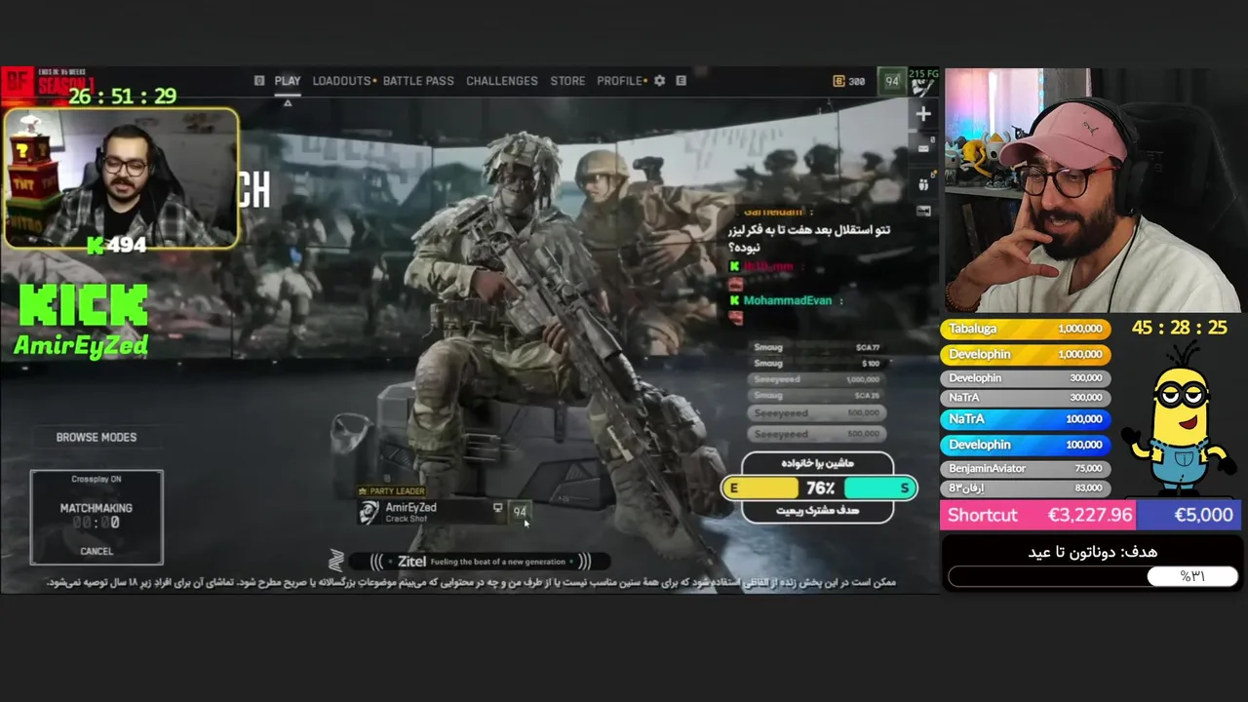This screenshot has width=1248, height=702.
Task: Click the Shortcut €3,227.96 progress bar
Action: pos(1090,515)
